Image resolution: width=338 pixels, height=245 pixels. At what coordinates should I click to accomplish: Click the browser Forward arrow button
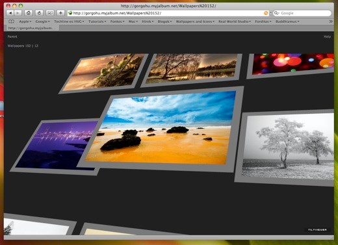tap(18, 13)
